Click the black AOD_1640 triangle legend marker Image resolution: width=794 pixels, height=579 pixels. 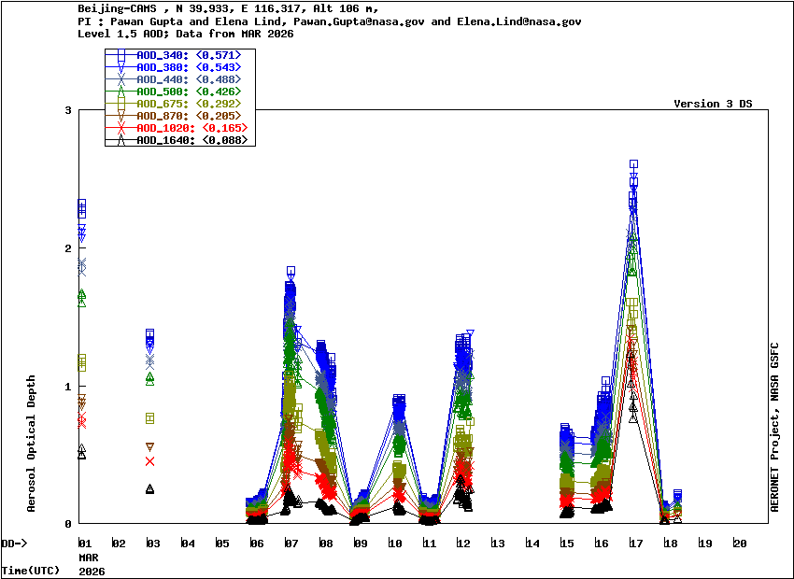click(x=121, y=140)
